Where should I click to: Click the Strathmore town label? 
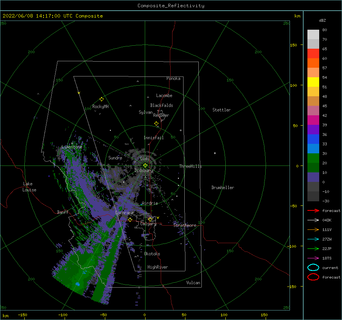pos(185,225)
